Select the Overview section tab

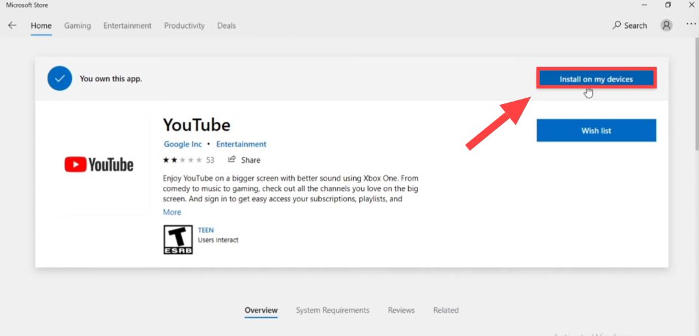tap(261, 310)
